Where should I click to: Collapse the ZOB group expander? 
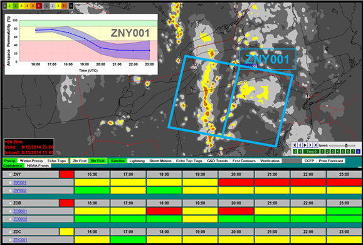4,203
